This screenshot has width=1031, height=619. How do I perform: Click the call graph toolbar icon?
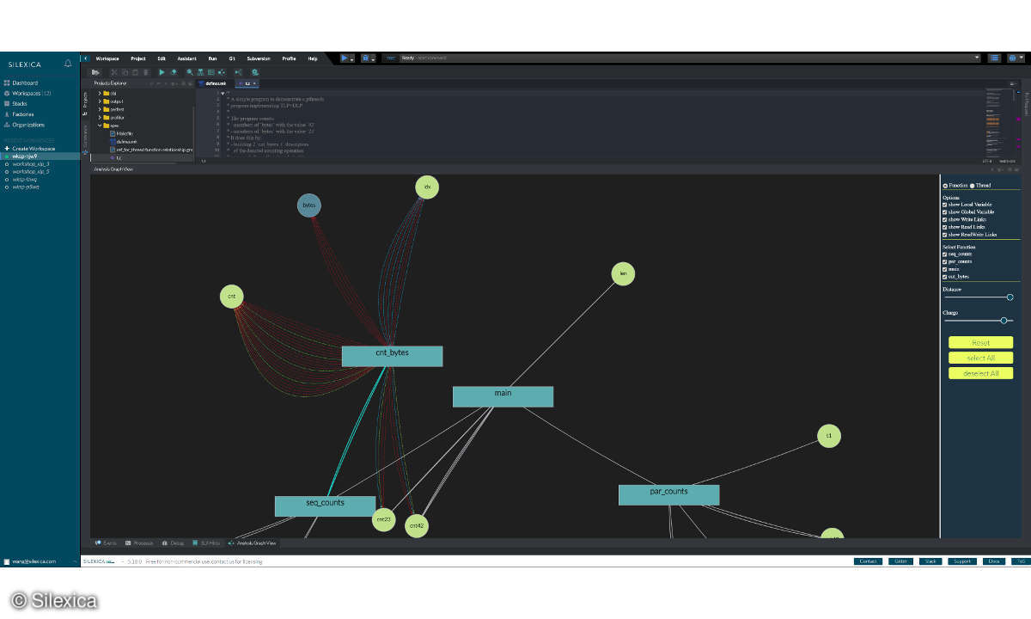(200, 72)
